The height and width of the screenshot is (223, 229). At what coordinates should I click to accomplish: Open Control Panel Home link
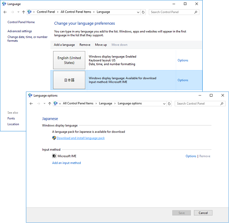tap(21, 22)
